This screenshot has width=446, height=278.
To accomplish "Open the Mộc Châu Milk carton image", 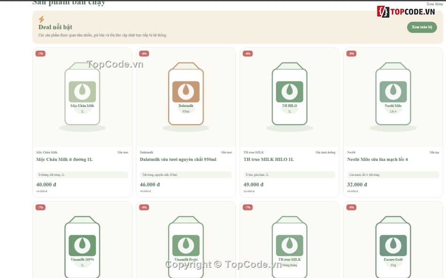I will click(82, 97).
